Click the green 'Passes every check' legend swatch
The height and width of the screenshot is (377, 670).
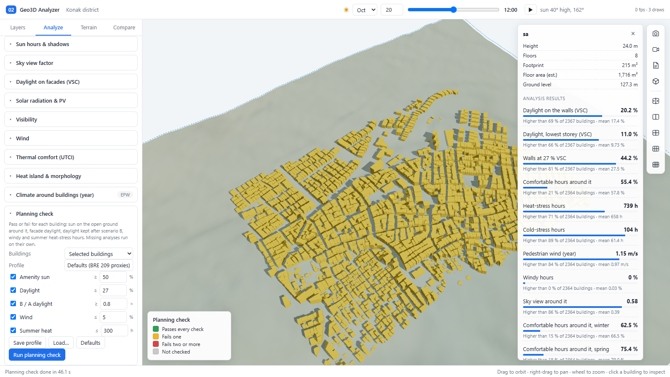(x=156, y=329)
